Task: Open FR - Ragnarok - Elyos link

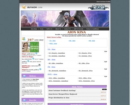Action: 86,71
